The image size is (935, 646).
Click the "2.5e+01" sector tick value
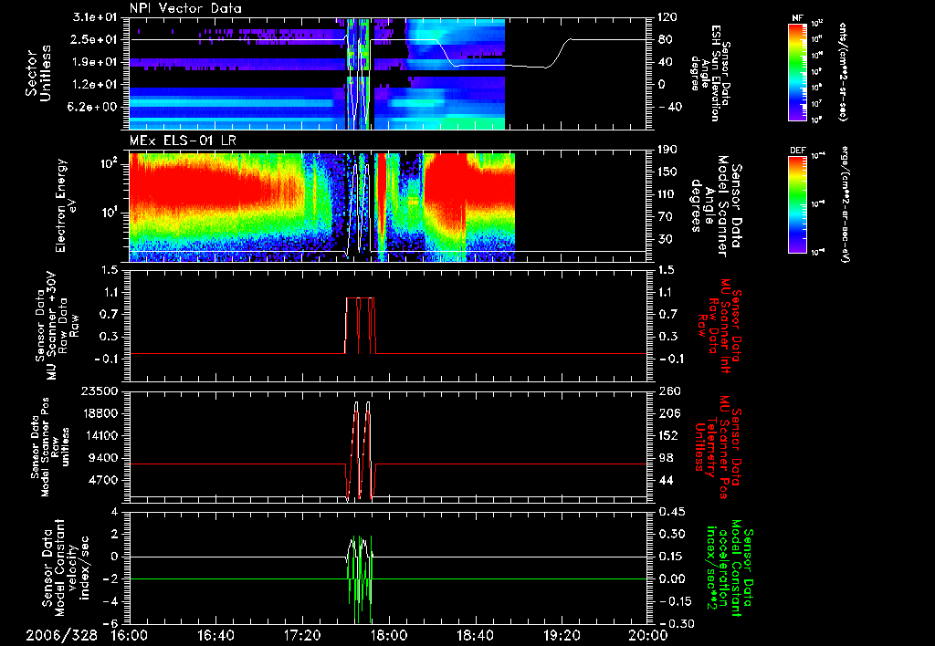coord(94,39)
